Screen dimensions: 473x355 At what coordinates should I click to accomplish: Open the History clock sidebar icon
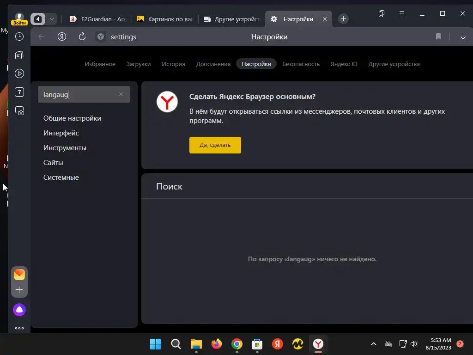click(x=19, y=37)
